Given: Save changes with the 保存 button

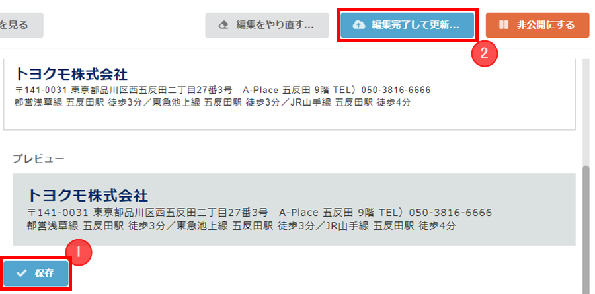Looking at the screenshot, I should click(36, 274).
